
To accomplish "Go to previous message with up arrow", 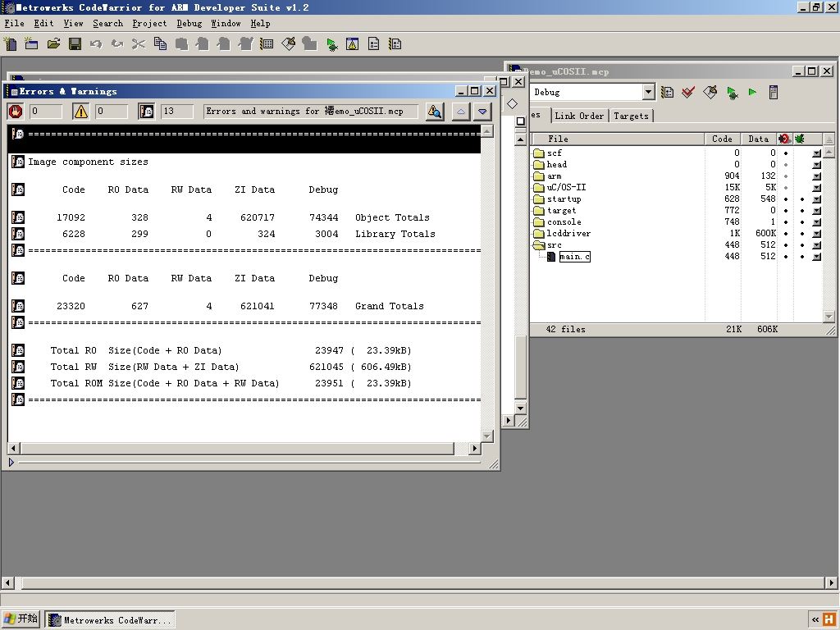I will coord(461,112).
